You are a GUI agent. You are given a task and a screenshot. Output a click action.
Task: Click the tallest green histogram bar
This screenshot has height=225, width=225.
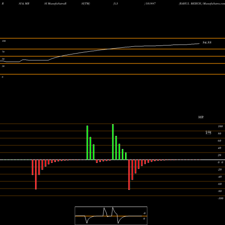[x=113, y=142]
